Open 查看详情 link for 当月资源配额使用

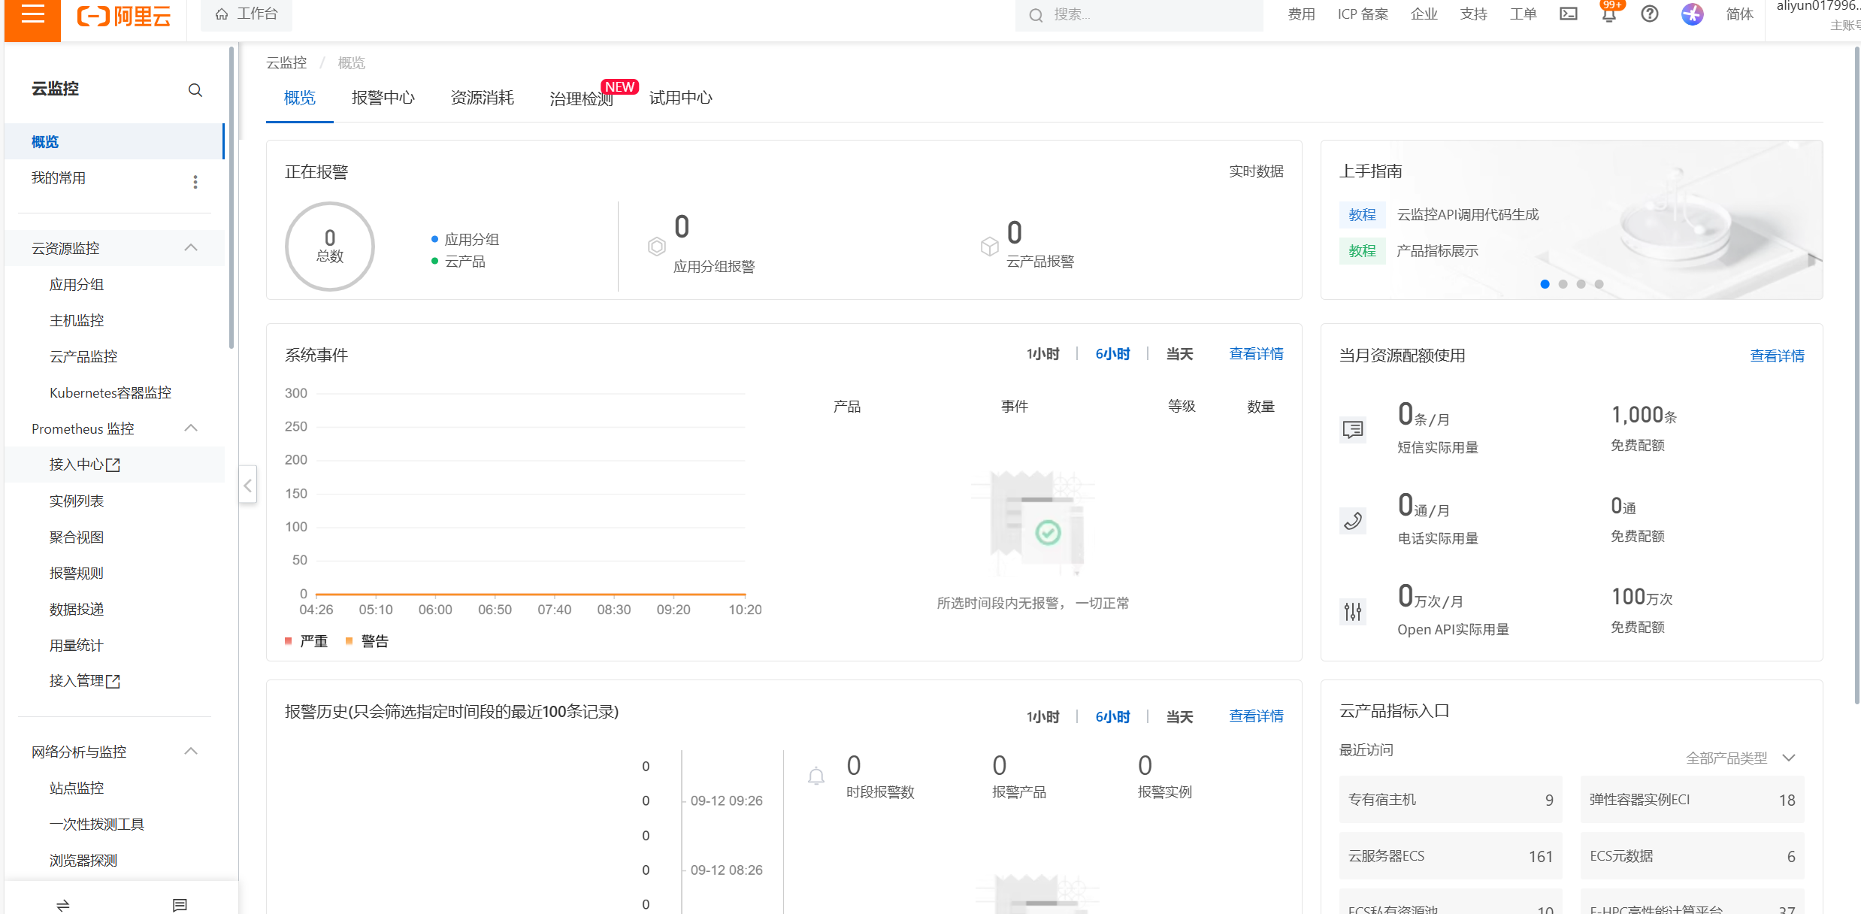coord(1777,356)
